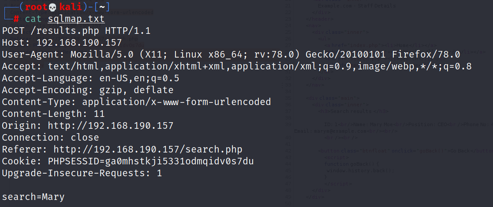Click the Content-Type urlencoded header
The image size is (493, 207).
tap(136, 102)
